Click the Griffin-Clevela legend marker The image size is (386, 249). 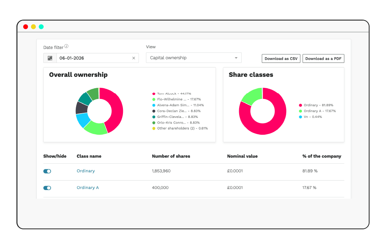[x=153, y=117]
